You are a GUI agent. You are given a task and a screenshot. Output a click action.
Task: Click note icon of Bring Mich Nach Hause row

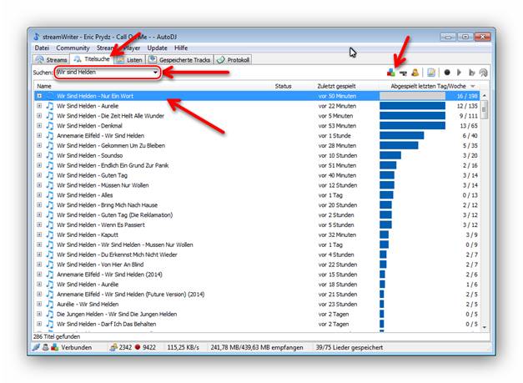pos(50,204)
